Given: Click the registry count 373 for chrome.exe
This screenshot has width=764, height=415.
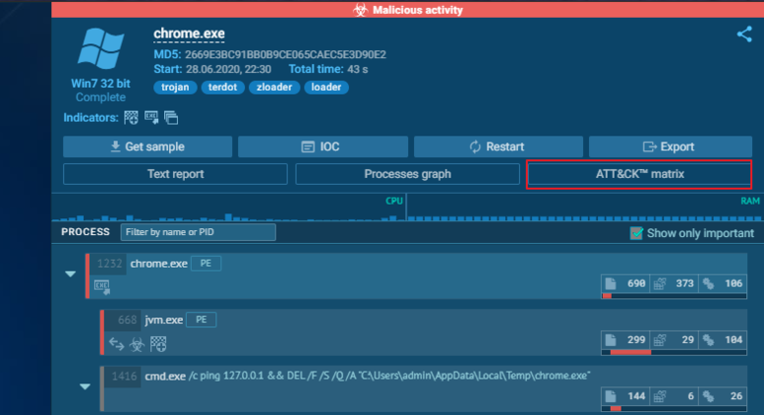Looking at the screenshot, I should pyautogui.click(x=674, y=284).
